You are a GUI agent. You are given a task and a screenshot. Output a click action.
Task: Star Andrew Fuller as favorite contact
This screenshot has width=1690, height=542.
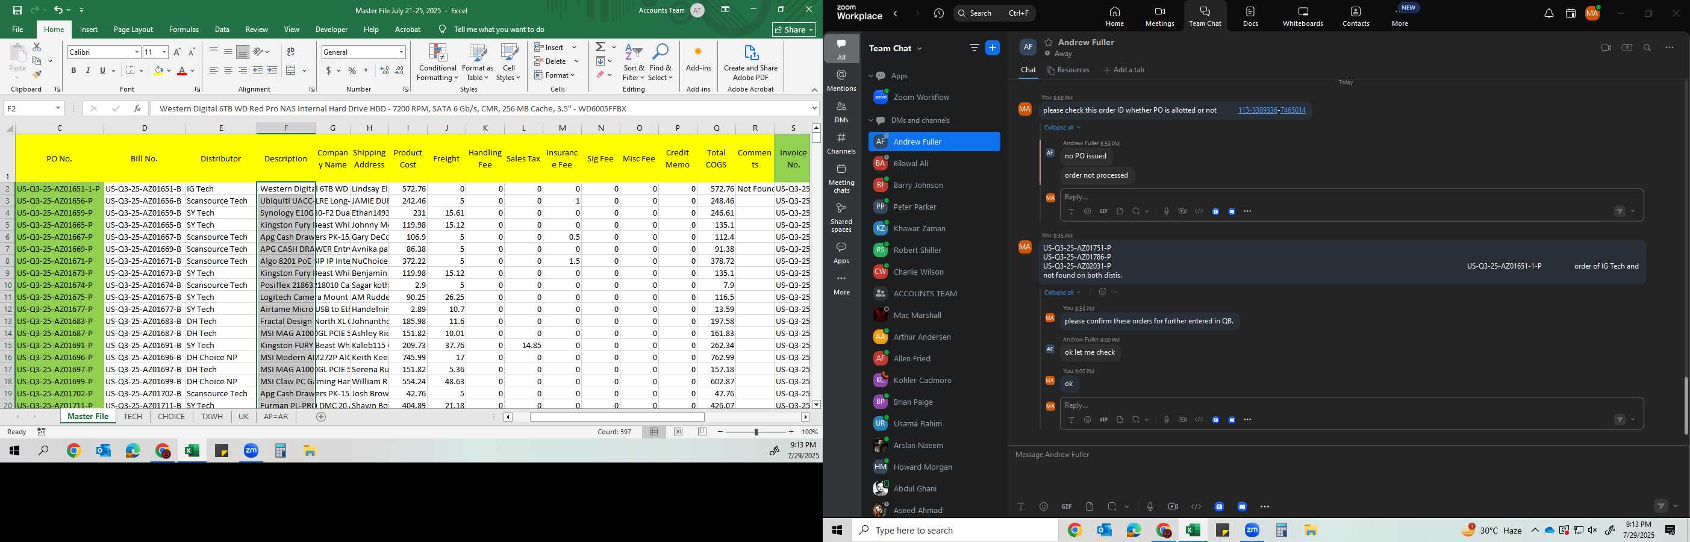click(x=1049, y=42)
